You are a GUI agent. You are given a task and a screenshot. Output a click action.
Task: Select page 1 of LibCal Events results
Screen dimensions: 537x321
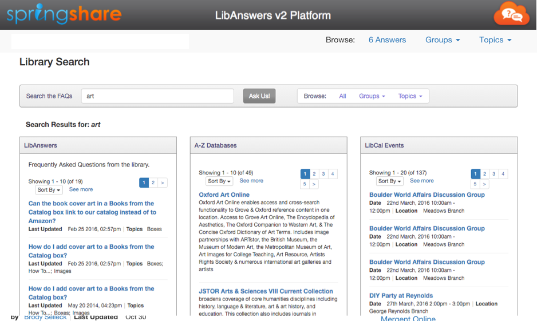tap(475, 174)
